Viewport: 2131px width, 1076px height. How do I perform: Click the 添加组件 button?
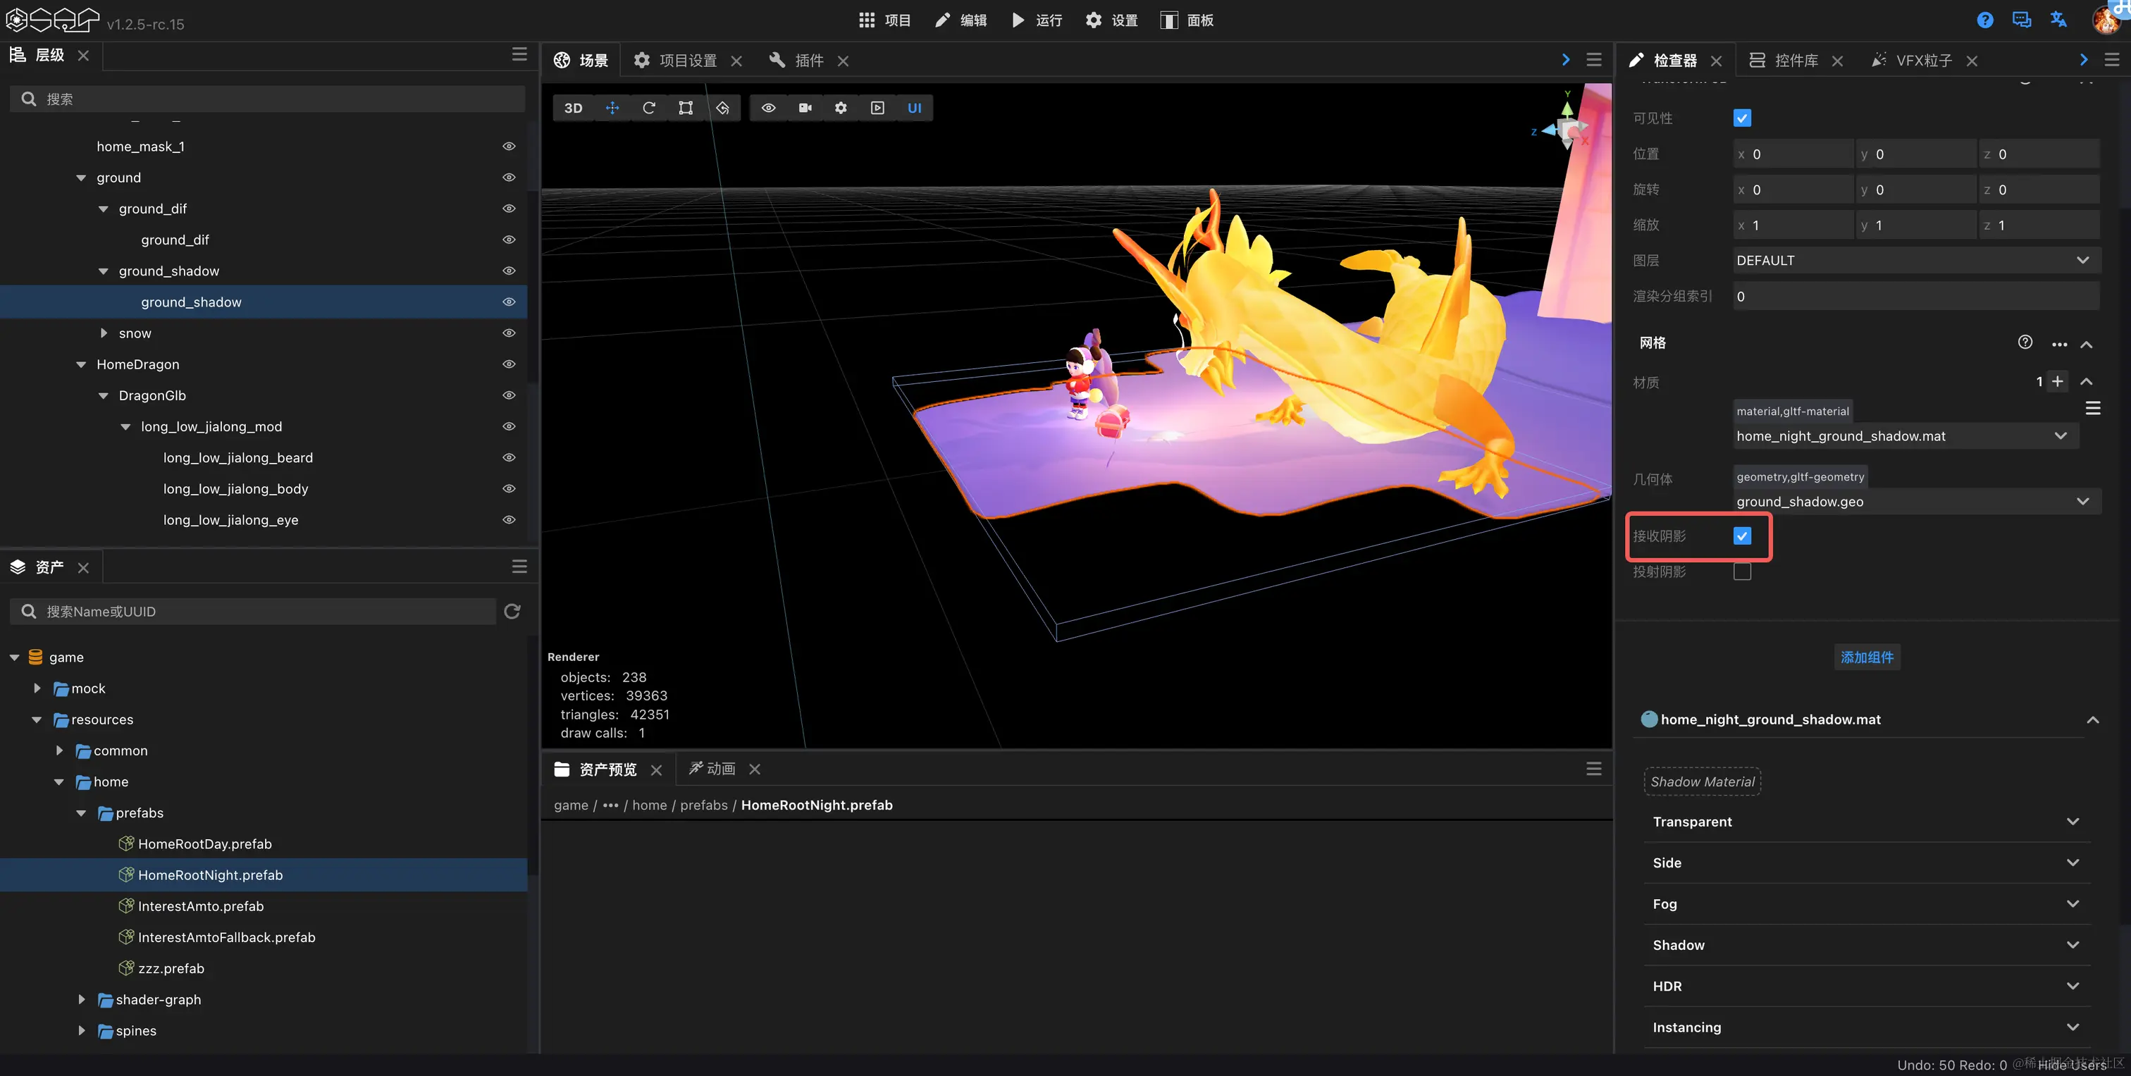1866,657
